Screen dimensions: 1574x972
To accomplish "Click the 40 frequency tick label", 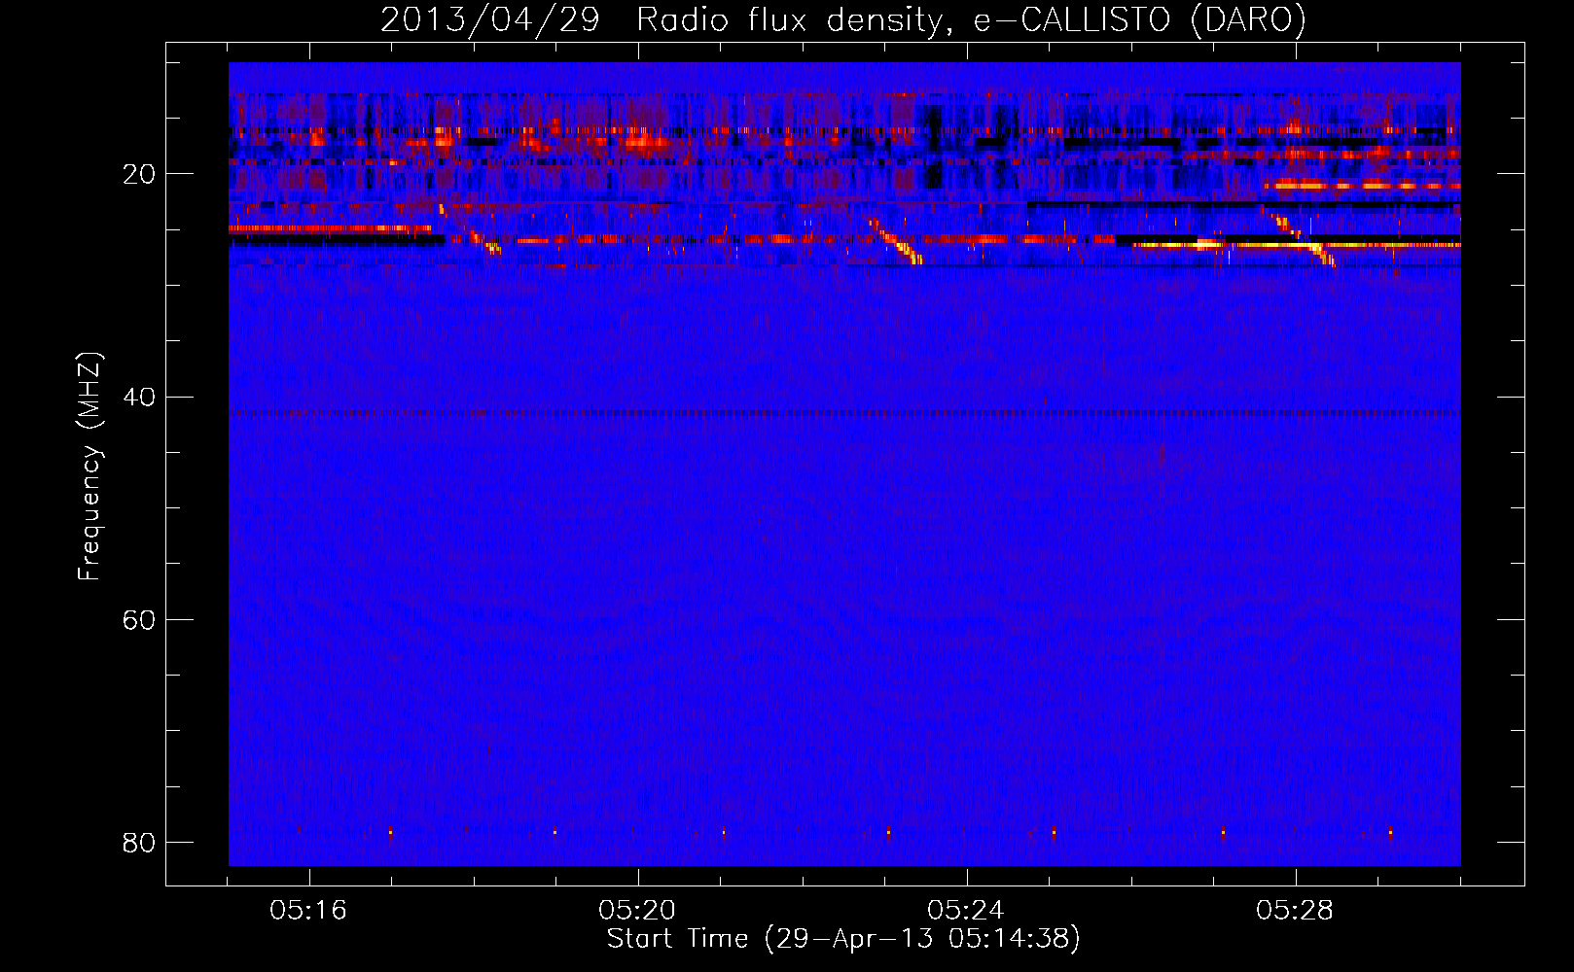I will coord(139,398).
